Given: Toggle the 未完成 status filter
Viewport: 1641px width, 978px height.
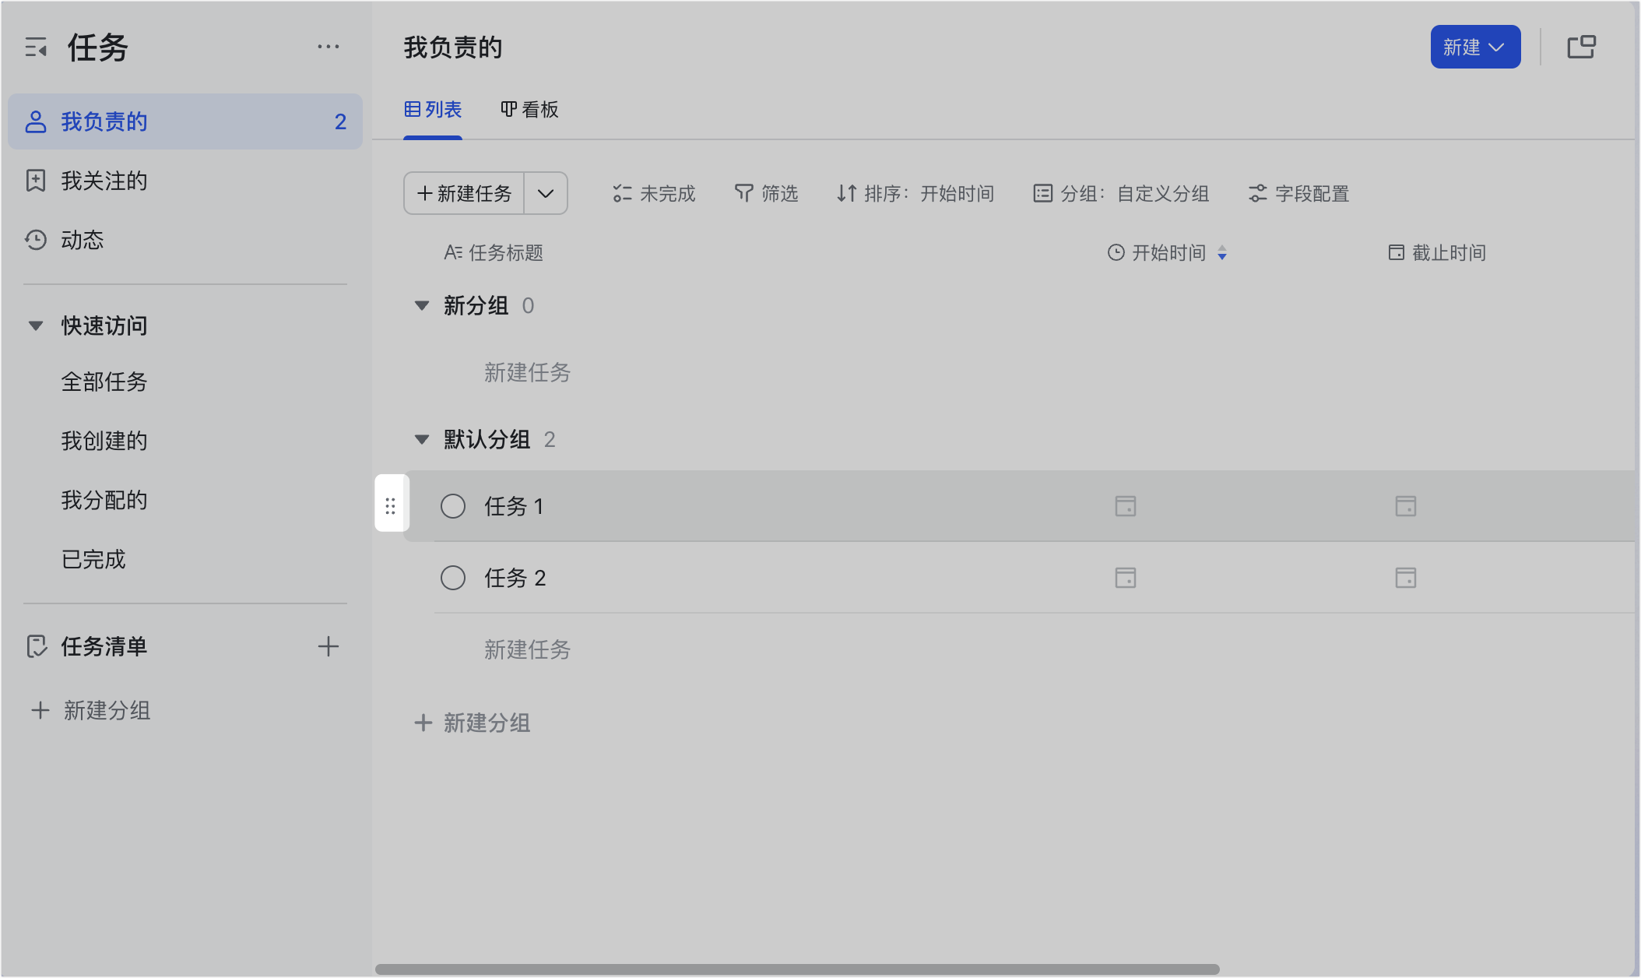Looking at the screenshot, I should tap(654, 193).
